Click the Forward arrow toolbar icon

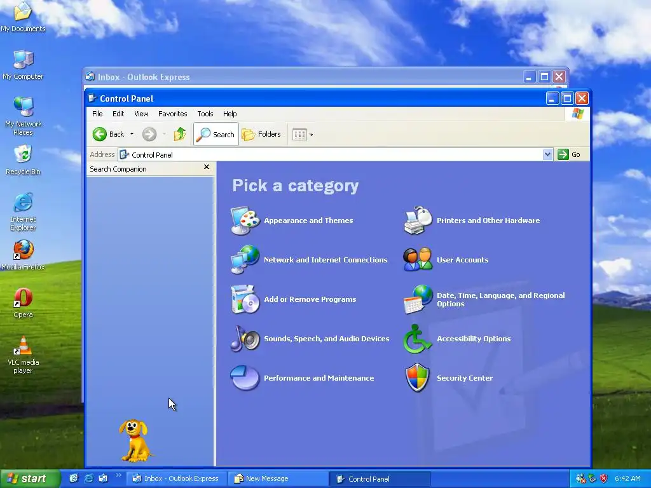(x=149, y=134)
